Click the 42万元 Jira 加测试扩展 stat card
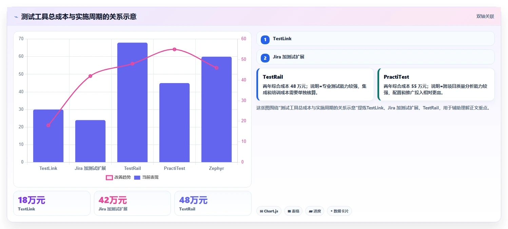The height and width of the screenshot is (229, 508). click(132, 203)
